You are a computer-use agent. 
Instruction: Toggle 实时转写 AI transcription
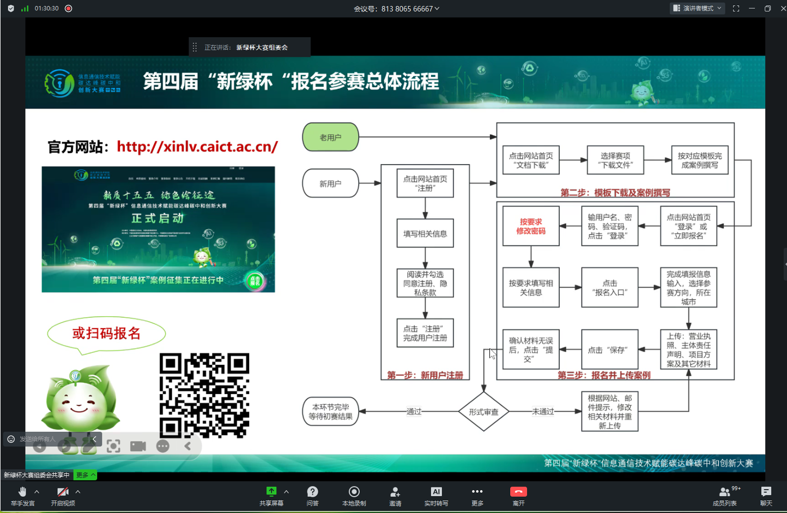click(436, 496)
